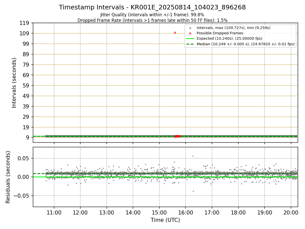Click the highest residual outlier point above 0.05
This screenshot has height=229, width=305.
click(x=193, y=156)
